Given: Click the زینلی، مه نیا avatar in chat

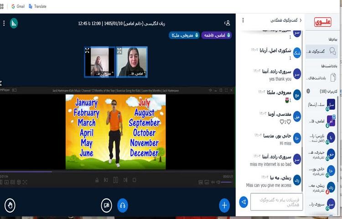Looking at the screenshot, I should point(297,180).
